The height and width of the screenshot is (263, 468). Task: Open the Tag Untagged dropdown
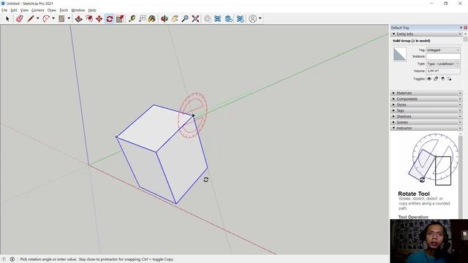pyautogui.click(x=443, y=50)
